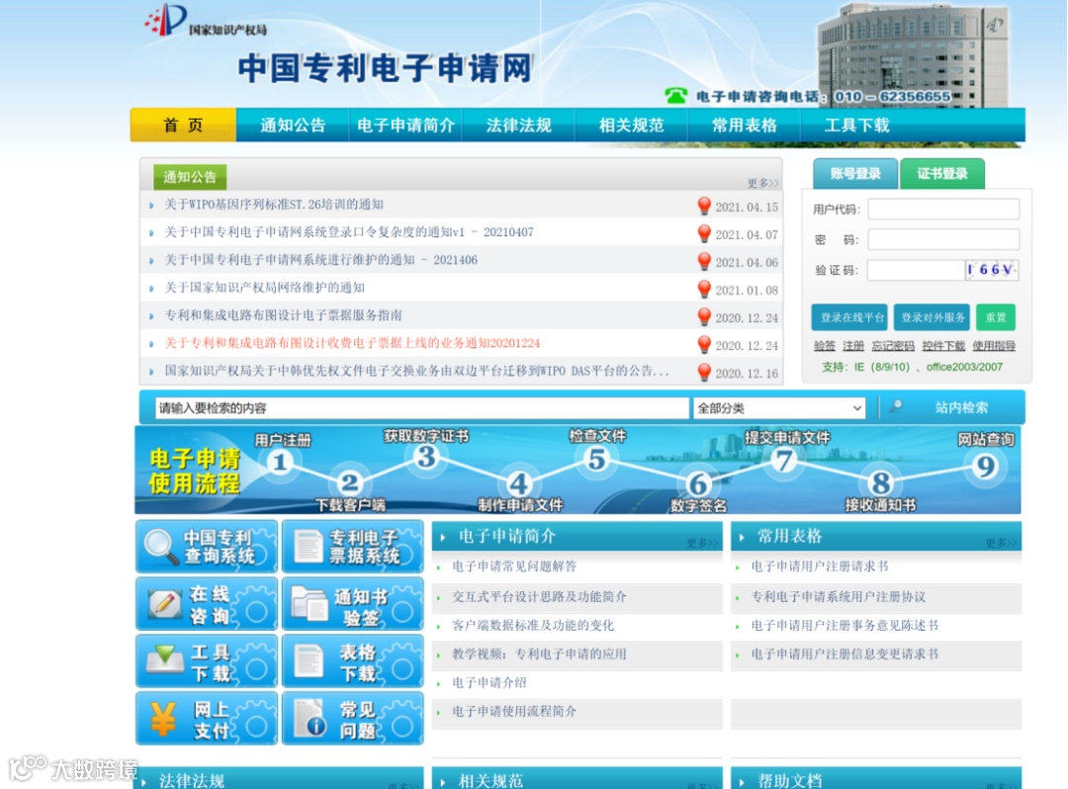This screenshot has width=1068, height=789.
Task: Open 更多 in the 通知公告 panel
Action: (x=762, y=183)
